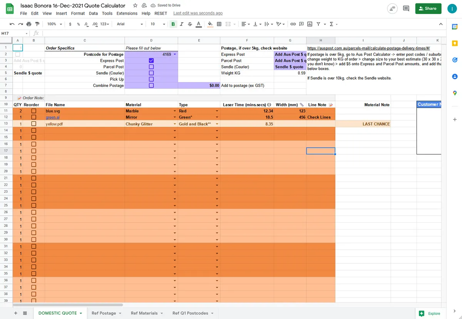Open the custom RESET menu
This screenshot has height=319, width=462.
click(x=161, y=13)
